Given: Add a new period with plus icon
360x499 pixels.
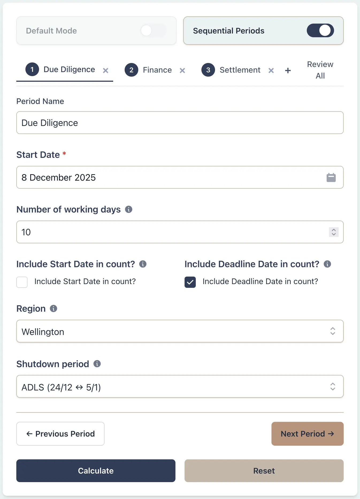Looking at the screenshot, I should point(288,70).
